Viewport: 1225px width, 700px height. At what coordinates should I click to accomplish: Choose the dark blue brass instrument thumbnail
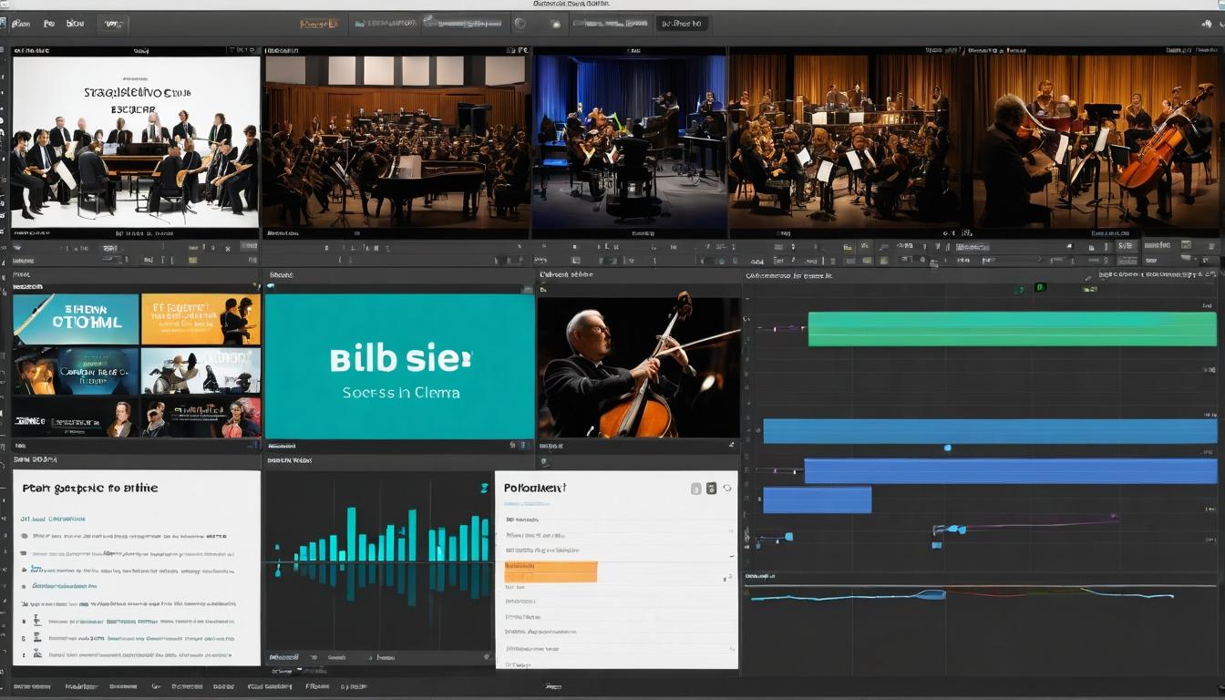(76, 371)
